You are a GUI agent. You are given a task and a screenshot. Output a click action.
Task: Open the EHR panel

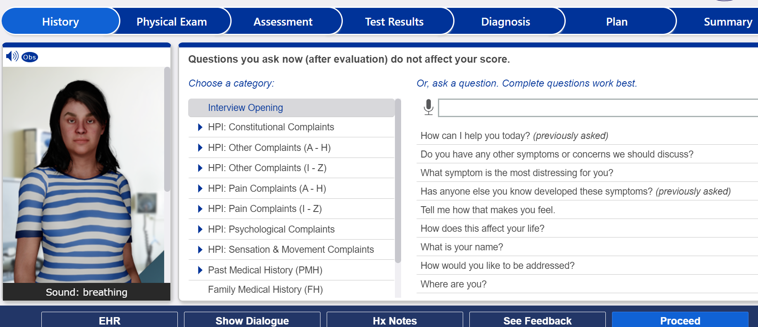coord(109,320)
